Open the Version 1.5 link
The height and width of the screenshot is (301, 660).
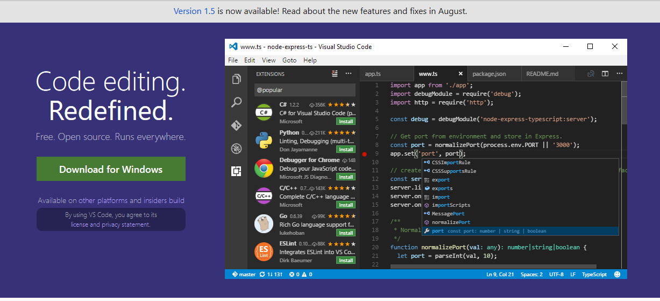[195, 11]
